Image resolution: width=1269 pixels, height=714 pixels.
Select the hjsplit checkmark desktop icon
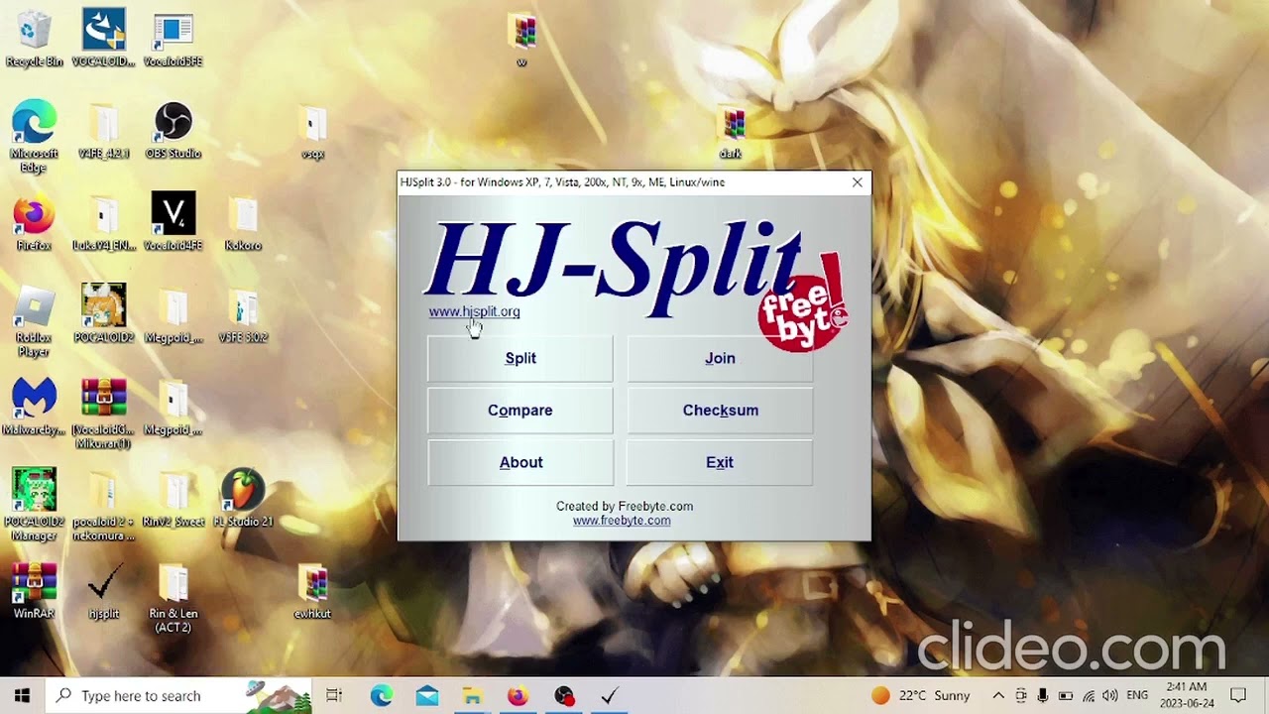(103, 592)
